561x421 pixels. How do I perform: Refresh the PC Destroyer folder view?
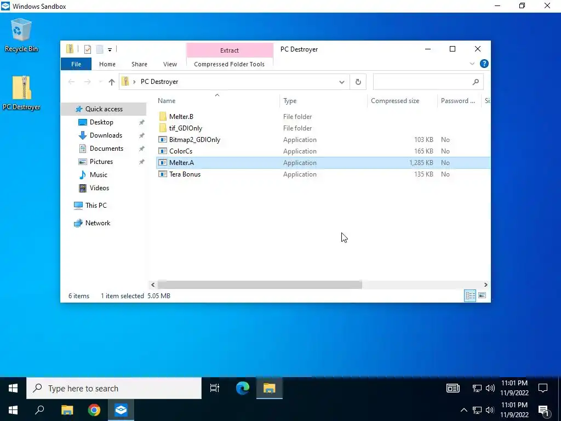(358, 82)
